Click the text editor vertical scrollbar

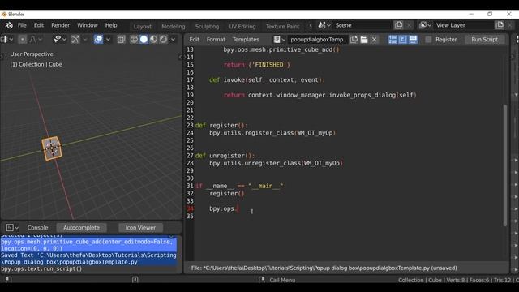[x=505, y=165]
